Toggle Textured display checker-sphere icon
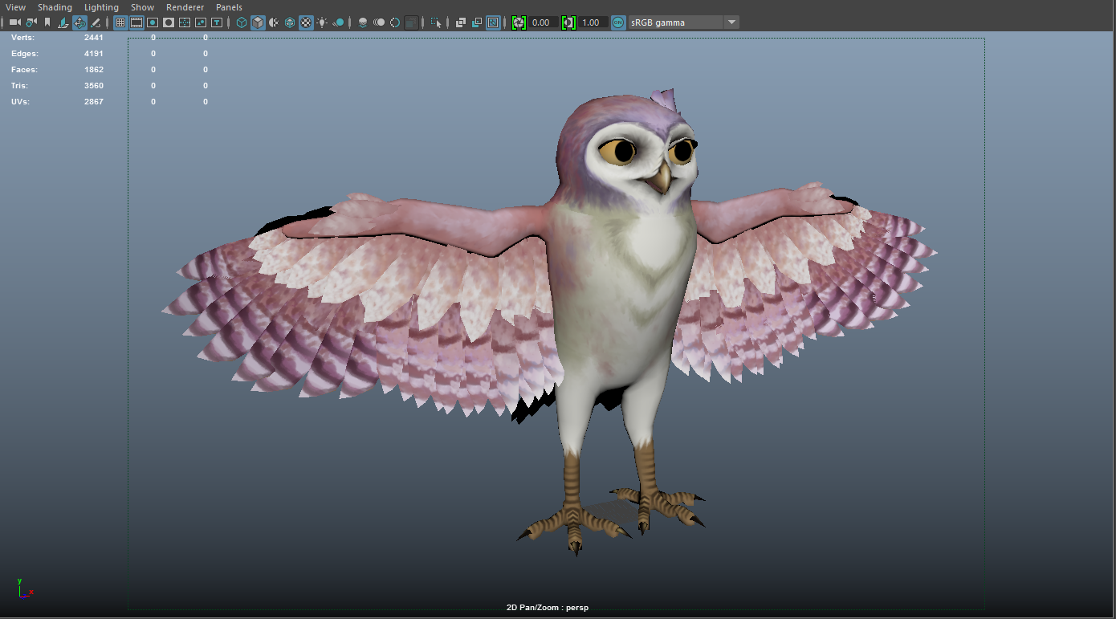Screen dimensions: 1116x619 (306, 22)
